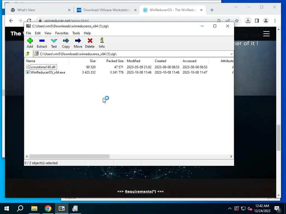Select the WinReducerOS_x64.exe file
The width and height of the screenshot is (286, 214).
[48, 72]
